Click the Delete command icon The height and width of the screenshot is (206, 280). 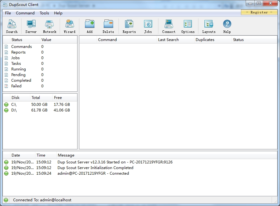pos(108,26)
